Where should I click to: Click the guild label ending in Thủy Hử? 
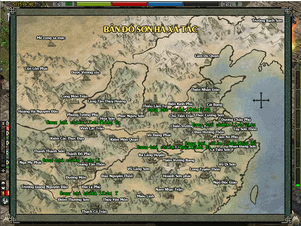(x=220, y=143)
